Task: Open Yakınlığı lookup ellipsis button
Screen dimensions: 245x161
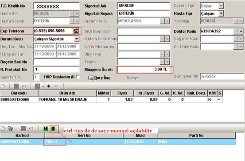Action: click(x=236, y=21)
